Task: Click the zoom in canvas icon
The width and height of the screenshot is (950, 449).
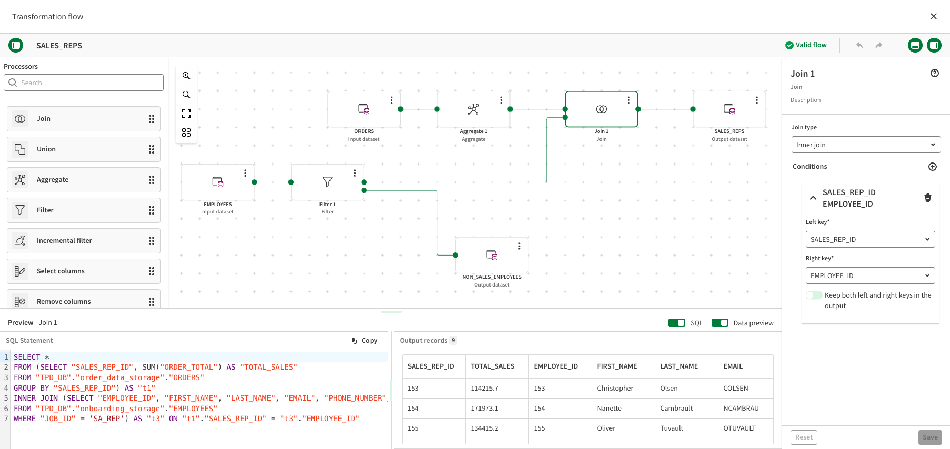Action: pyautogui.click(x=186, y=76)
